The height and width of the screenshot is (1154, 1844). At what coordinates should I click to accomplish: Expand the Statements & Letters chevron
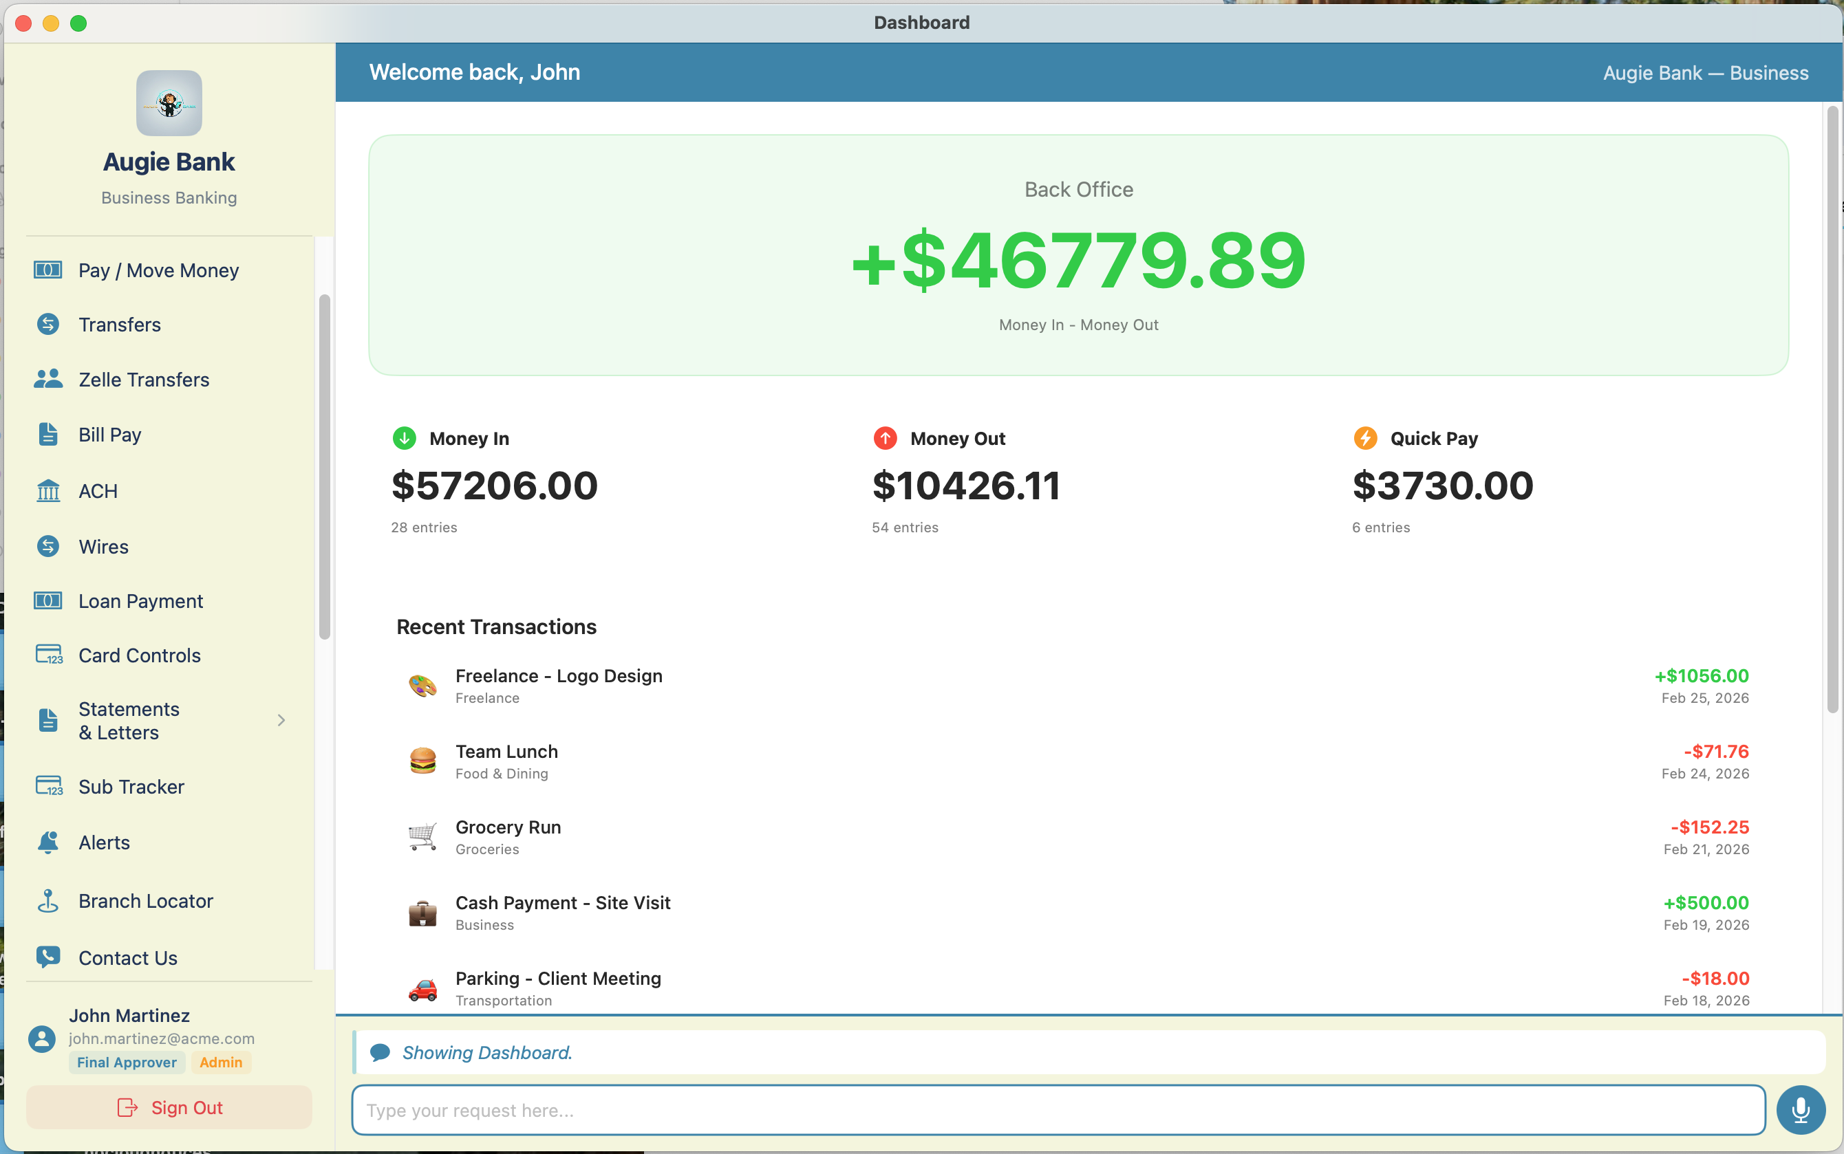(281, 720)
